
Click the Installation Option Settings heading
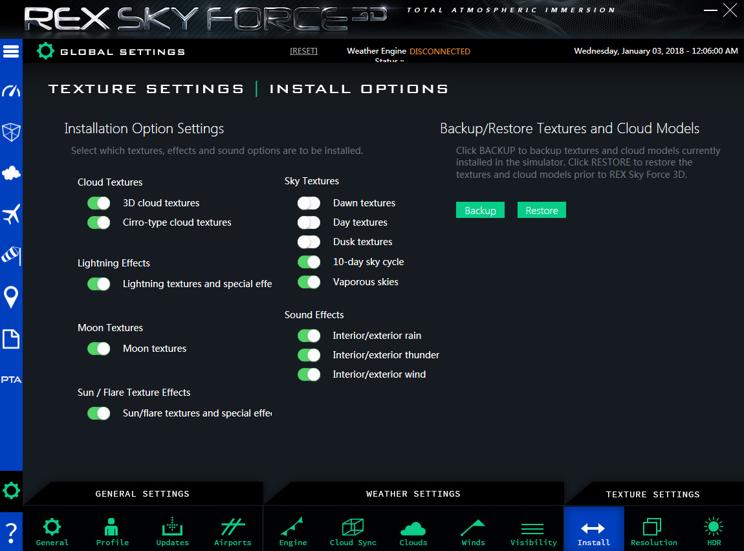click(x=144, y=129)
